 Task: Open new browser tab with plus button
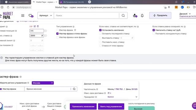point(89,2)
